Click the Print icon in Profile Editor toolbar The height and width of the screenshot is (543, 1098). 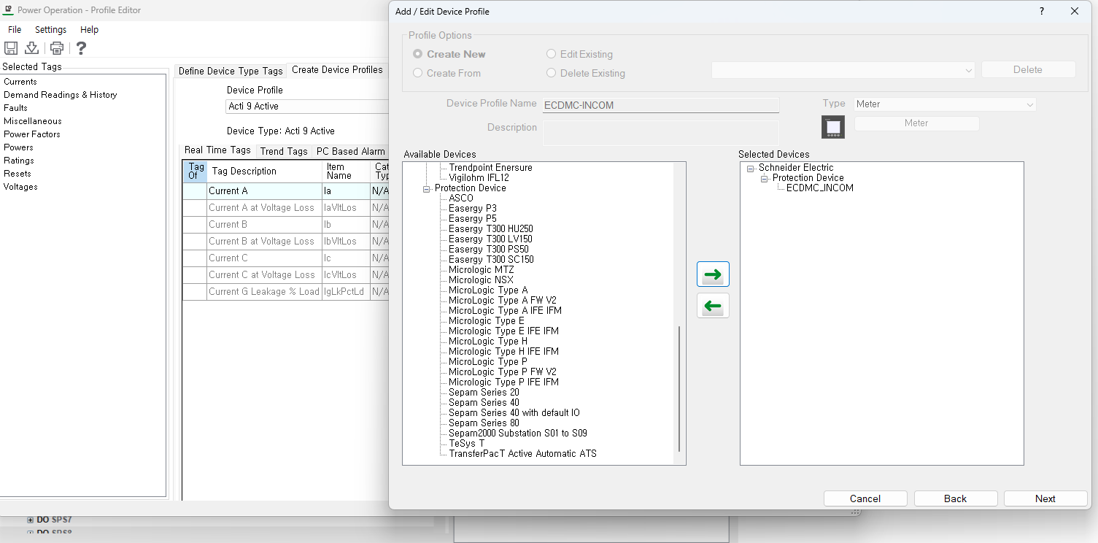pos(57,48)
